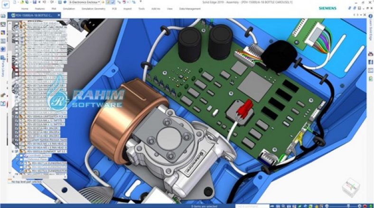Toggle the Reference Planes checkbox
The height and width of the screenshot is (208, 374).
(21, 160)
